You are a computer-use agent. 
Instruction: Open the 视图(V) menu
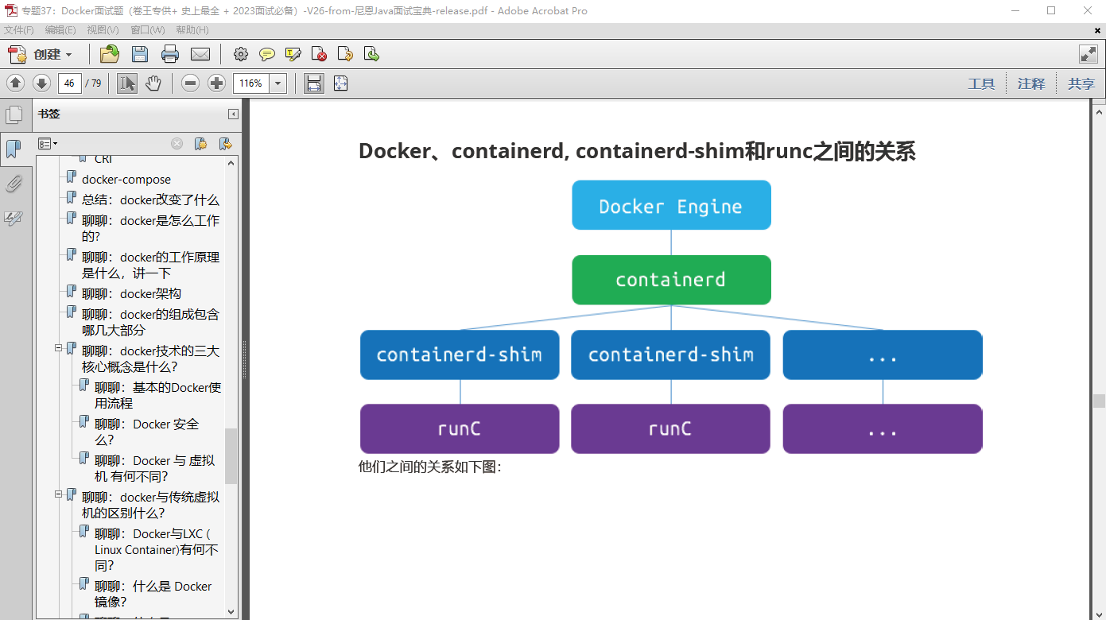[x=103, y=29]
